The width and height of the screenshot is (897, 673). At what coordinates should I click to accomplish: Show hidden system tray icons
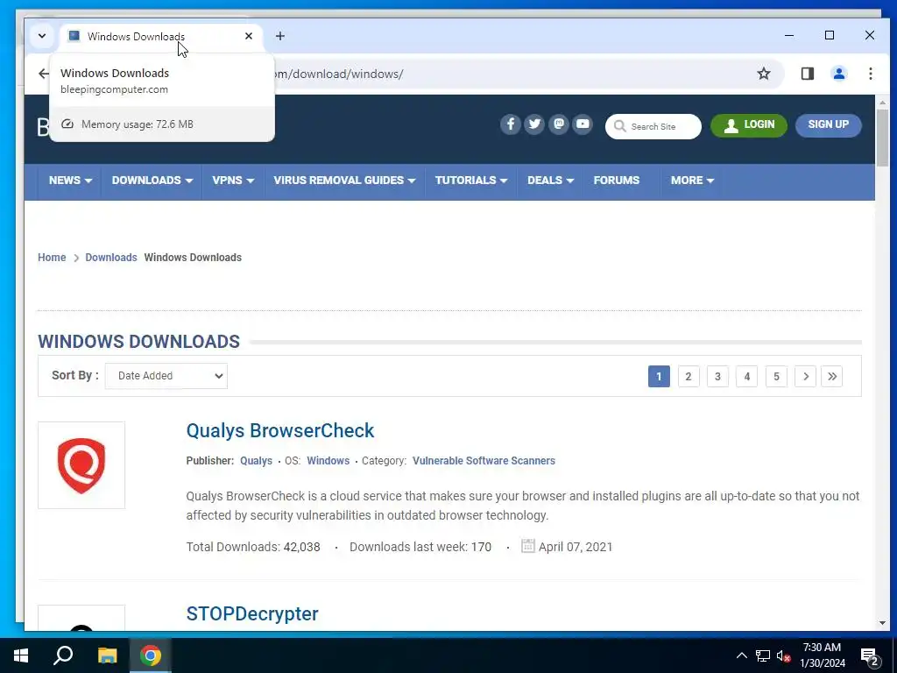click(741, 655)
